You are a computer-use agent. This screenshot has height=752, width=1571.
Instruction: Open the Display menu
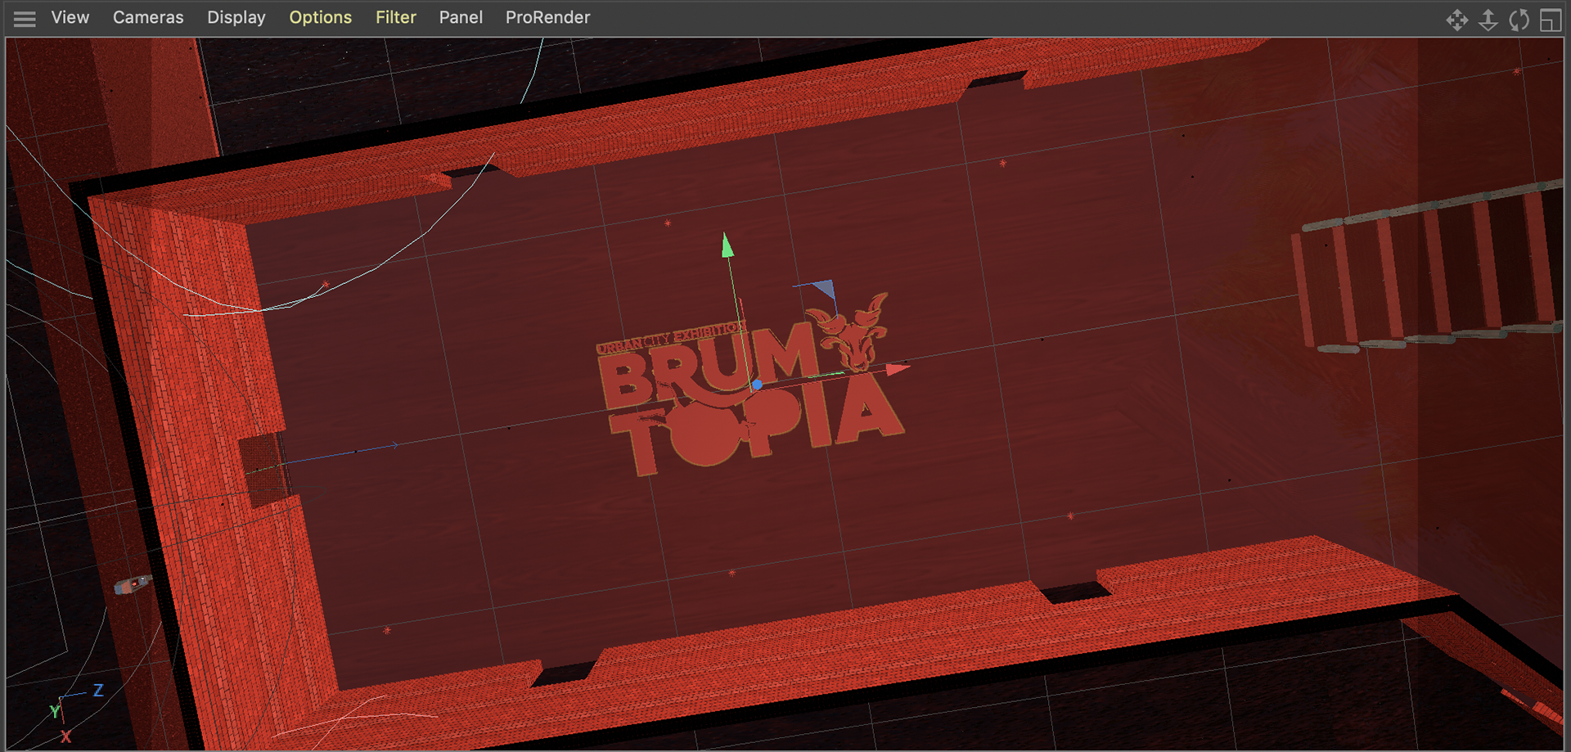[236, 17]
